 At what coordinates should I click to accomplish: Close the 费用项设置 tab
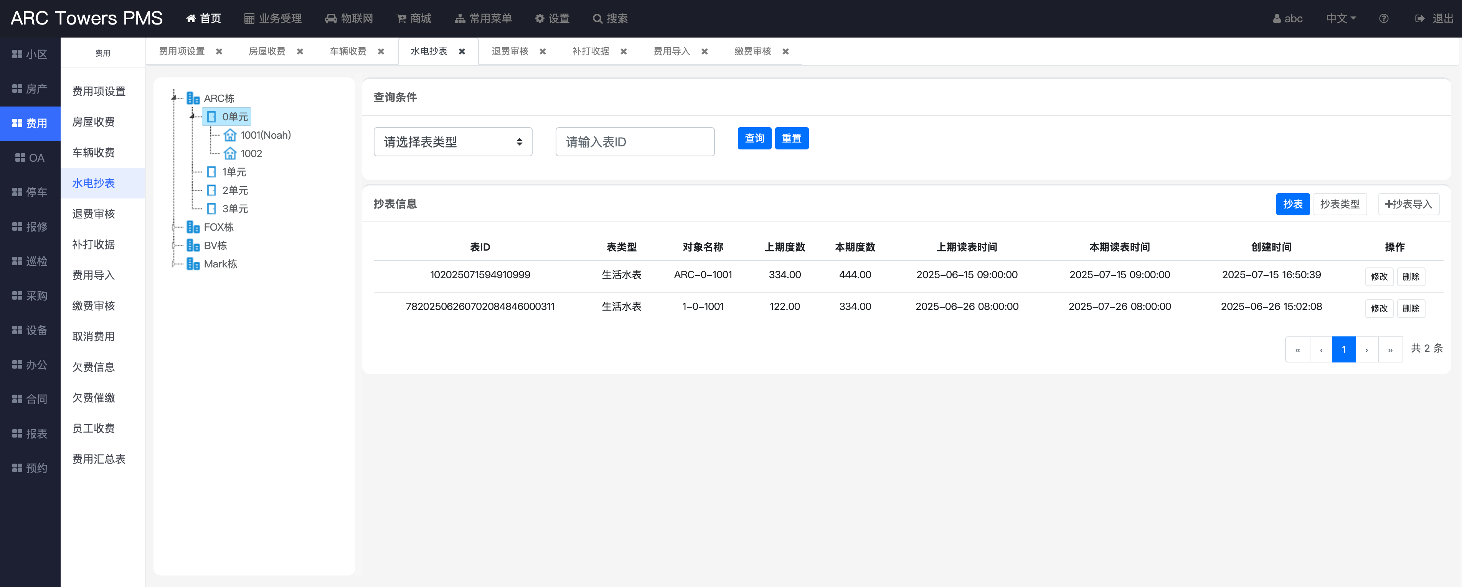[x=219, y=52]
